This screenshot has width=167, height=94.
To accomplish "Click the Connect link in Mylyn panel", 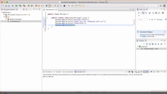I will coord(143,35).
